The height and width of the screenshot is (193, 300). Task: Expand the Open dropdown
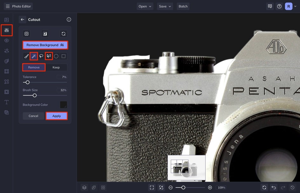tap(145, 6)
